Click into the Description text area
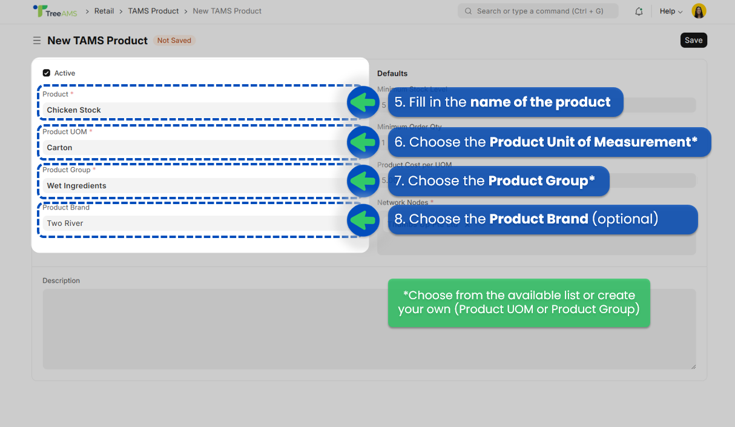This screenshot has width=735, height=427. tap(369, 329)
